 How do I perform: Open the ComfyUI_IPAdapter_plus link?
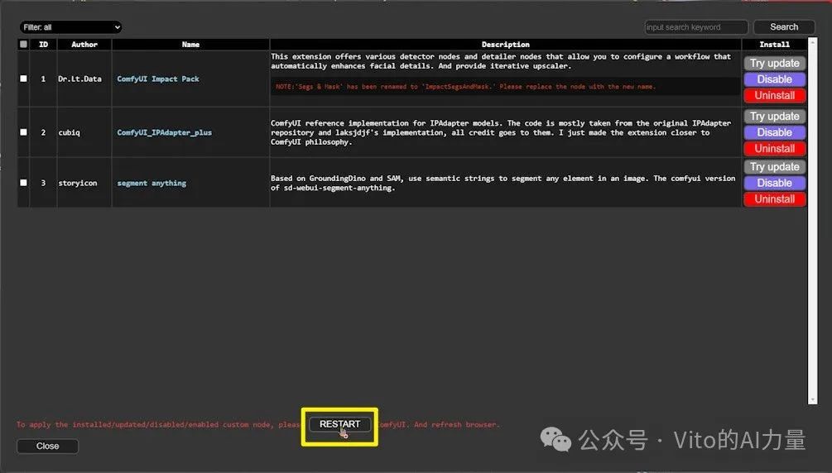coord(165,132)
